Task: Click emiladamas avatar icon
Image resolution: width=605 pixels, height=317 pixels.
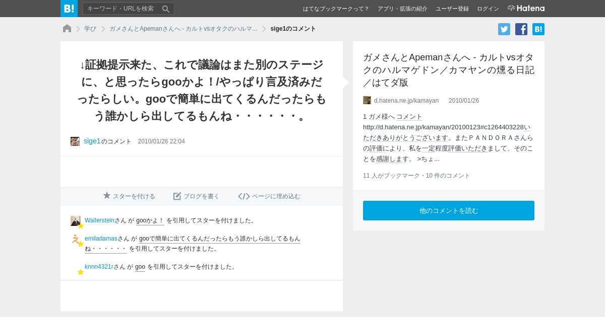Action: coord(76,239)
